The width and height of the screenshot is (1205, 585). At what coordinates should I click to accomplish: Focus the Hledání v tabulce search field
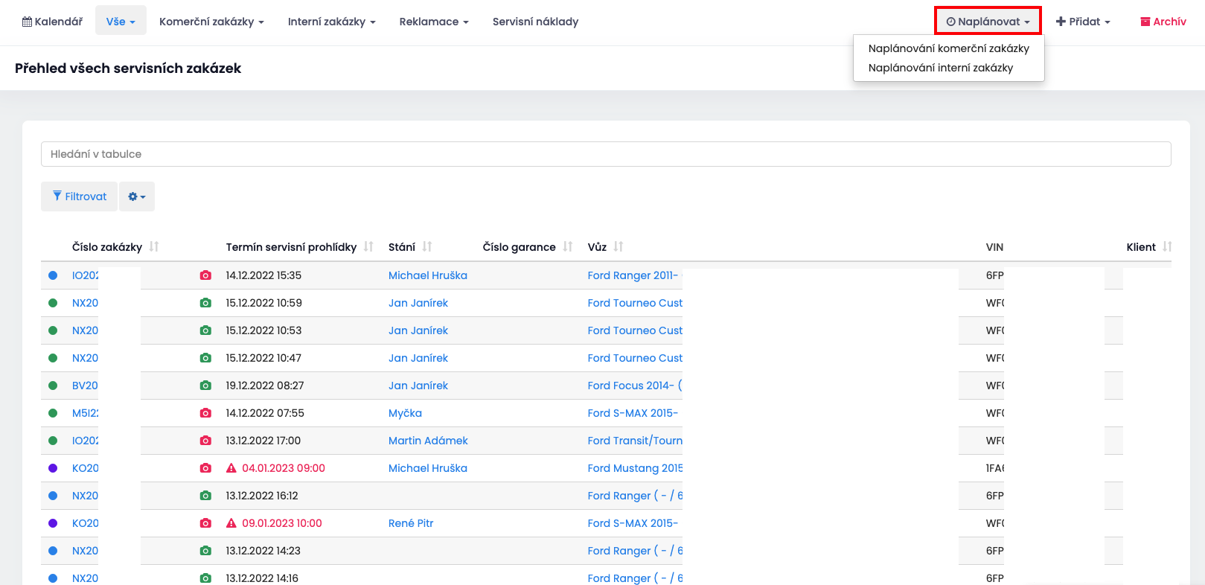coord(606,154)
